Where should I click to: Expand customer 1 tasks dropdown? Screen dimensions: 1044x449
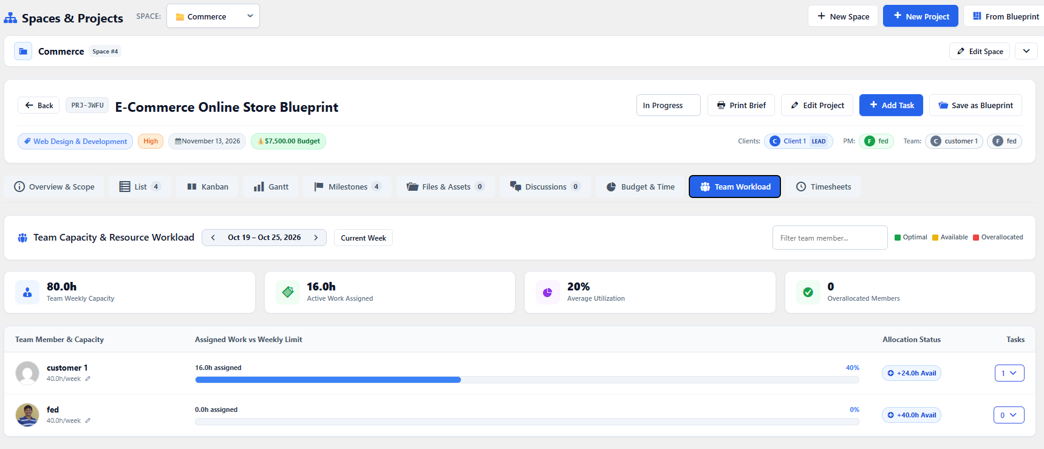coord(1009,373)
